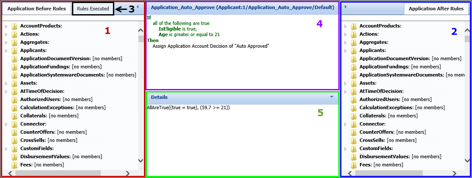
Task: Expand Applicants node in Before Rules tree
Action: (6, 50)
